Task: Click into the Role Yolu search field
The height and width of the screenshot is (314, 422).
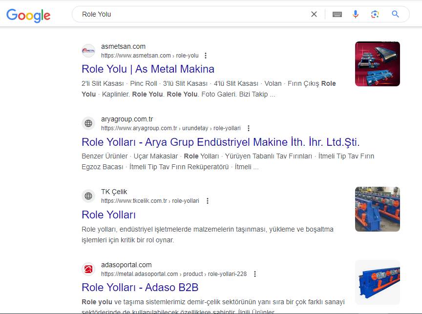Action: click(x=190, y=14)
